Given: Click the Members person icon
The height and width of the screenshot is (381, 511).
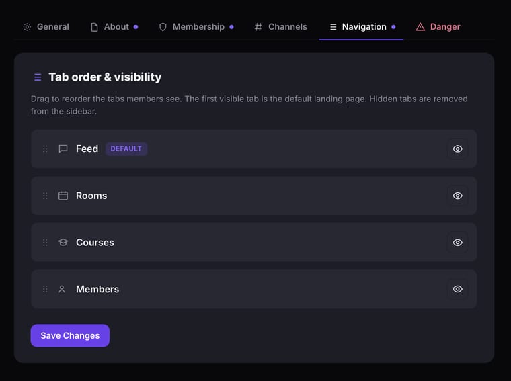Looking at the screenshot, I should (62, 289).
